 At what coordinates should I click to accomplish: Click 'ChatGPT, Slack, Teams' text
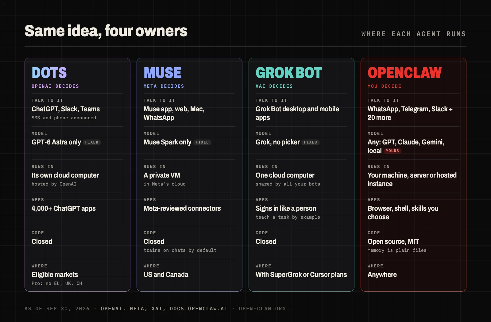66,109
